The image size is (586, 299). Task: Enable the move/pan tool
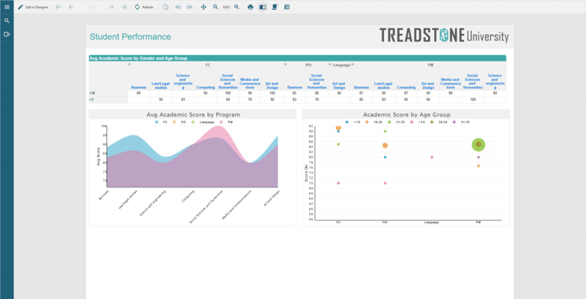point(204,7)
